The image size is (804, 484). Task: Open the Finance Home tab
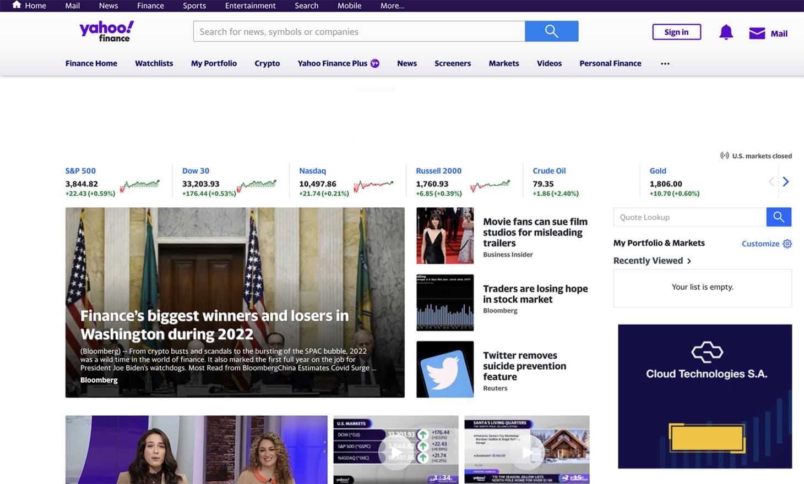click(x=91, y=63)
